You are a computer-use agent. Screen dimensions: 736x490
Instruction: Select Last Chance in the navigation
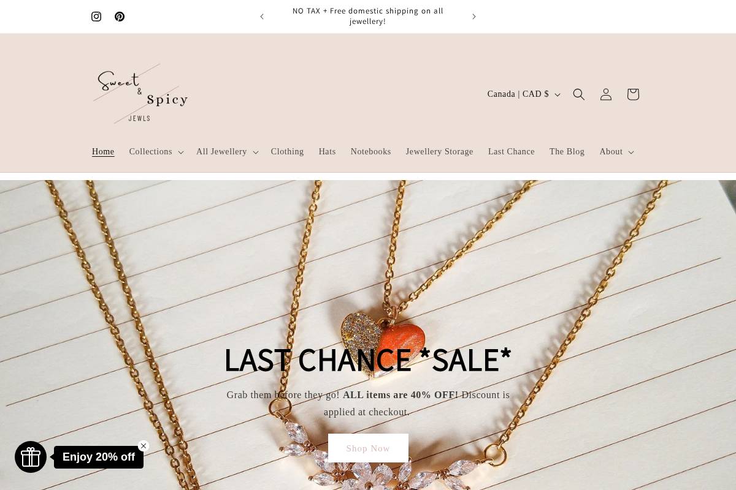pyautogui.click(x=512, y=152)
